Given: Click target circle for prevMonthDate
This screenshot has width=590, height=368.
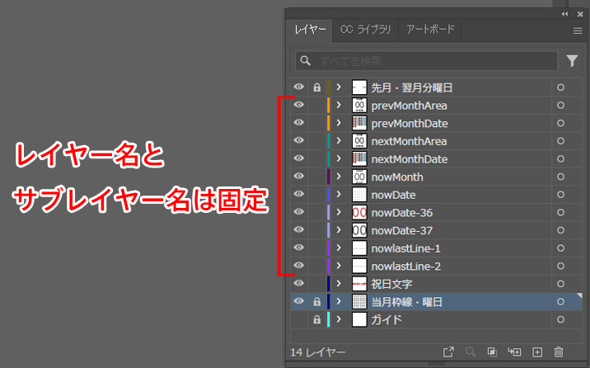Looking at the screenshot, I should coord(560,123).
